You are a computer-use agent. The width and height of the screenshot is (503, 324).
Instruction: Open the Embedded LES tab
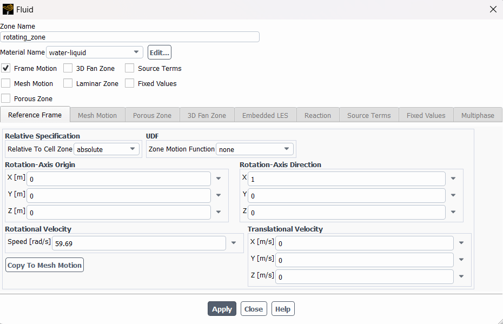point(265,115)
